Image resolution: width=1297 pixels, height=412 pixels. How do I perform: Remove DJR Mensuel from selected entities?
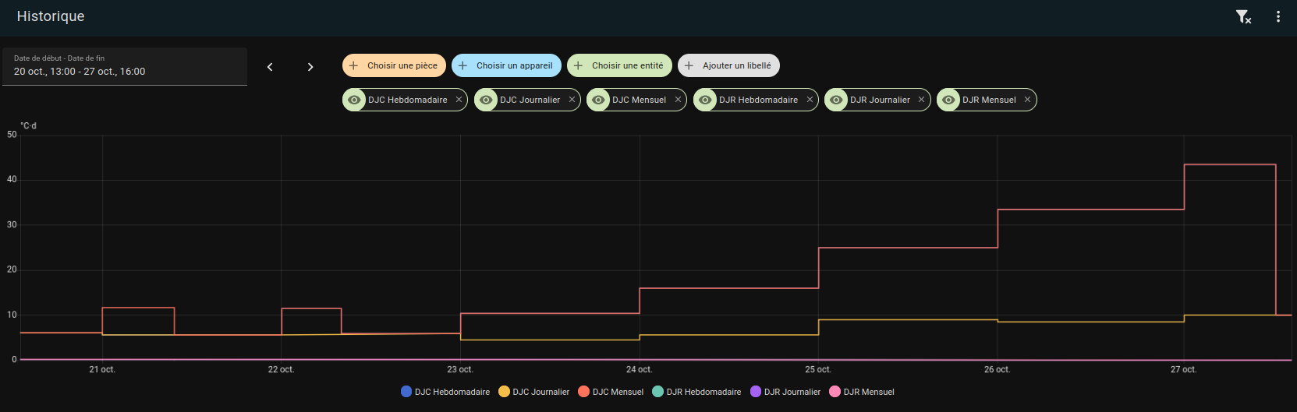pyautogui.click(x=1027, y=100)
